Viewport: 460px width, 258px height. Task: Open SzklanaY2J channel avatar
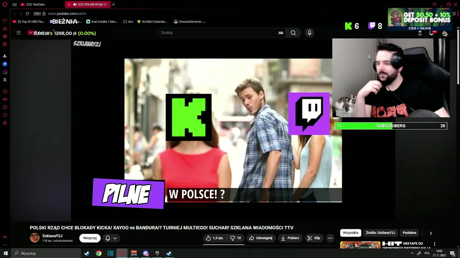pyautogui.click(x=35, y=238)
